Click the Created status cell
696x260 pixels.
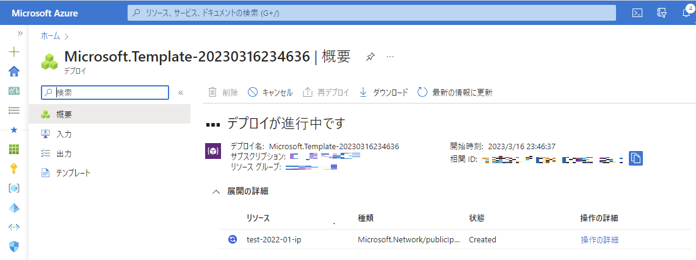482,240
